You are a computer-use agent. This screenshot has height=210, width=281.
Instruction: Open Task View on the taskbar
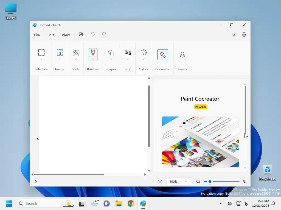(x=82, y=203)
